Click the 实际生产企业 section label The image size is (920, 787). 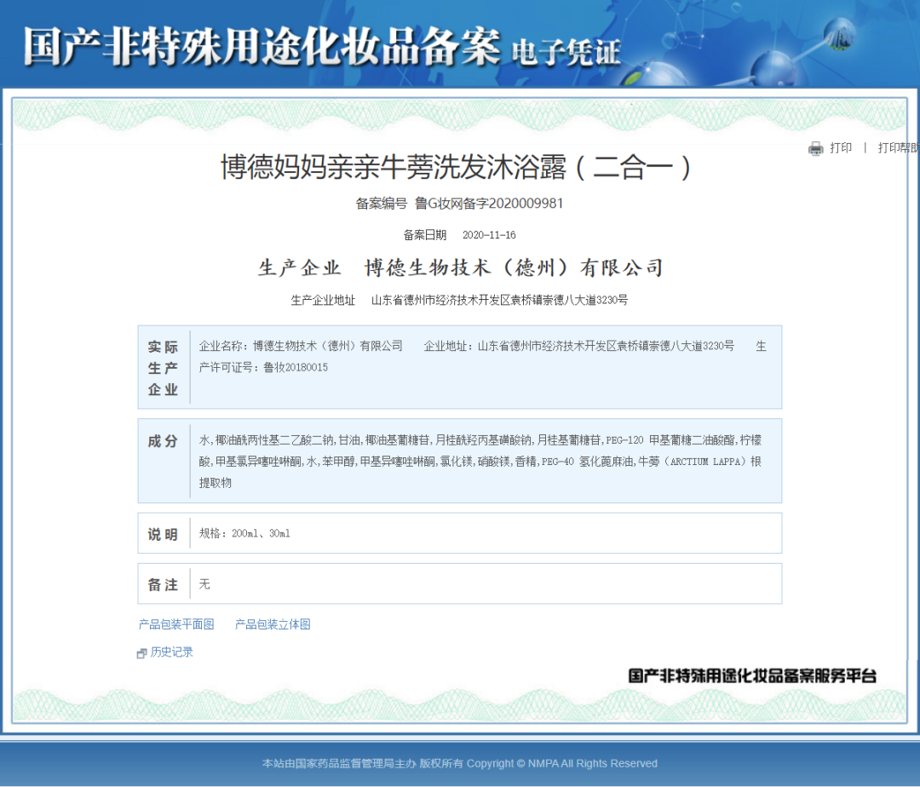coord(163,368)
